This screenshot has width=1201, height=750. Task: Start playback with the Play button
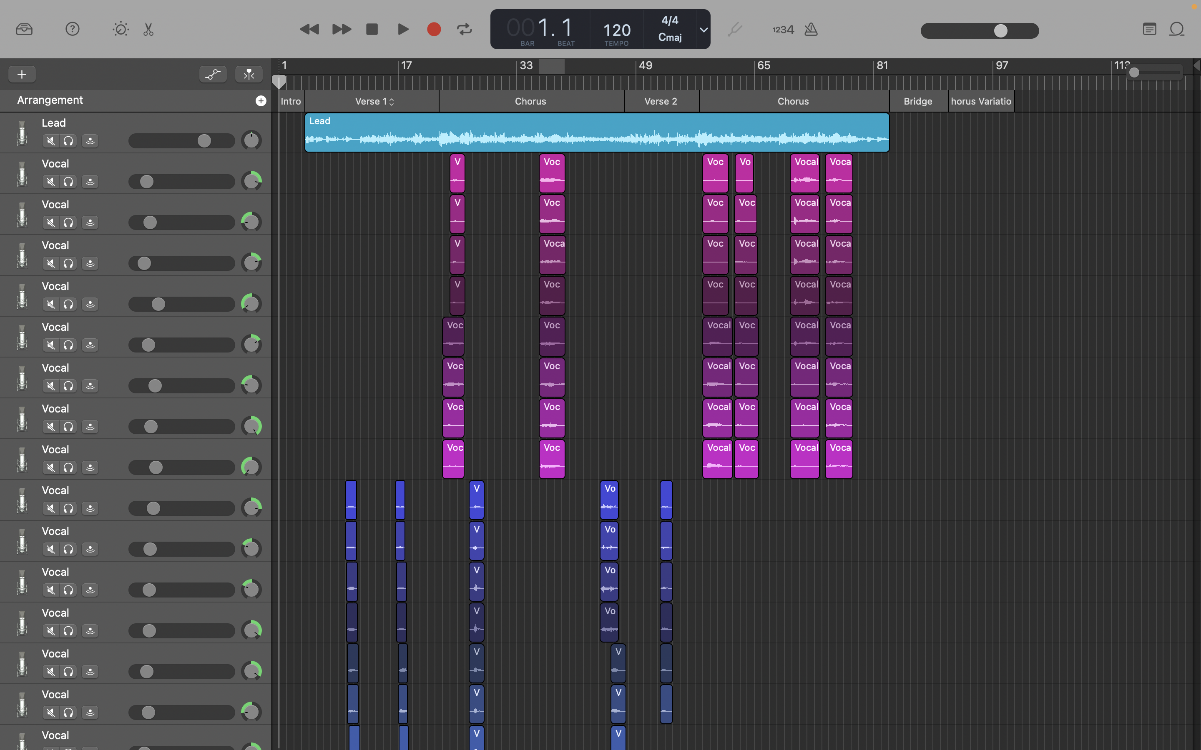pyautogui.click(x=403, y=29)
